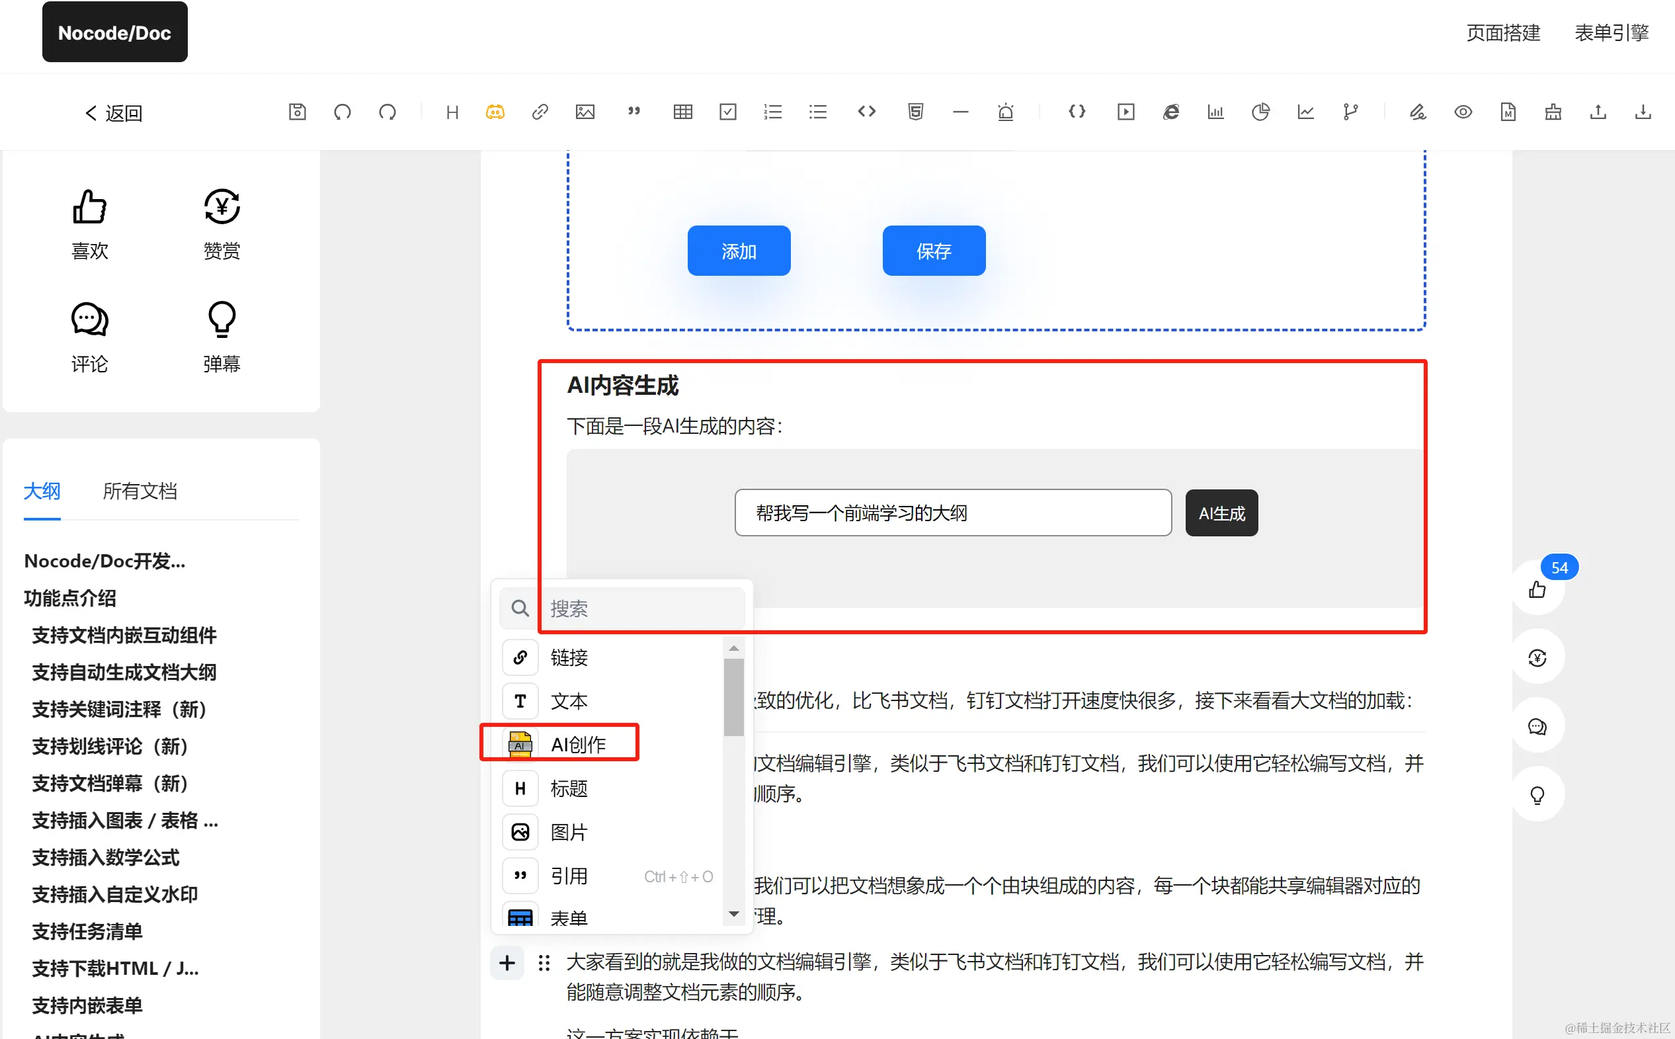
Task: Click the floating thumbs-up with 54 badge
Action: 1537,589
